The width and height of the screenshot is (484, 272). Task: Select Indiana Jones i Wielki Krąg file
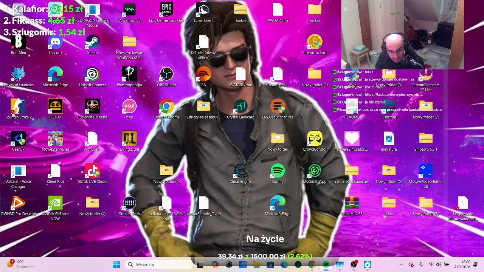166,209
